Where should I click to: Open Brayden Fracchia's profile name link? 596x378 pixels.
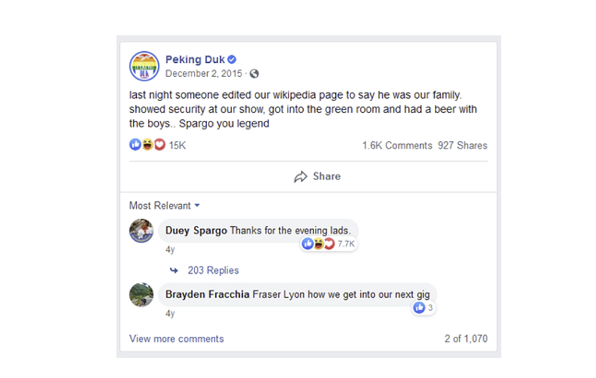pyautogui.click(x=207, y=294)
